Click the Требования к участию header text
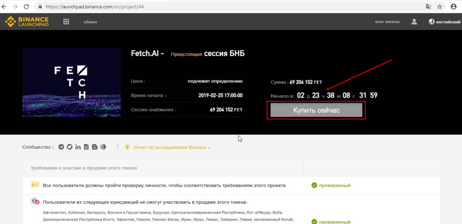The width and height of the screenshot is (462, 224). coord(84,168)
